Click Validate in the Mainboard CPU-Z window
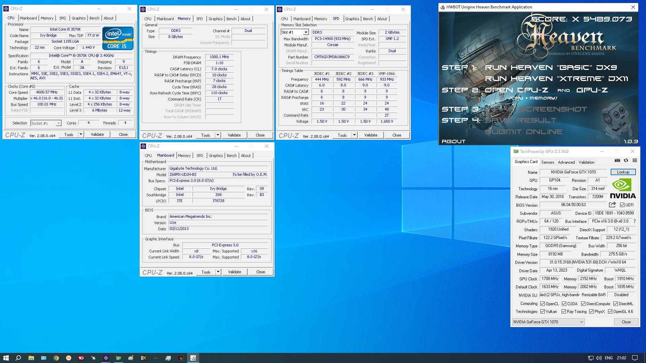This screenshot has height=363, width=646. (x=235, y=272)
